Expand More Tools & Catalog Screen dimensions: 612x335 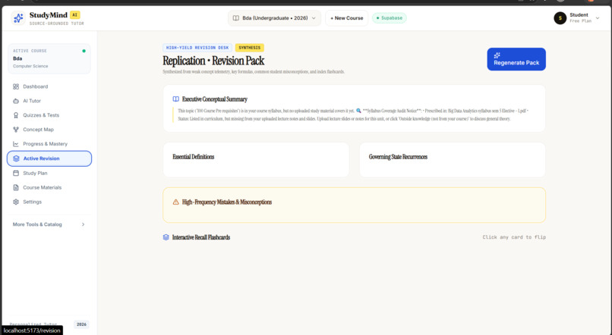tap(49, 224)
